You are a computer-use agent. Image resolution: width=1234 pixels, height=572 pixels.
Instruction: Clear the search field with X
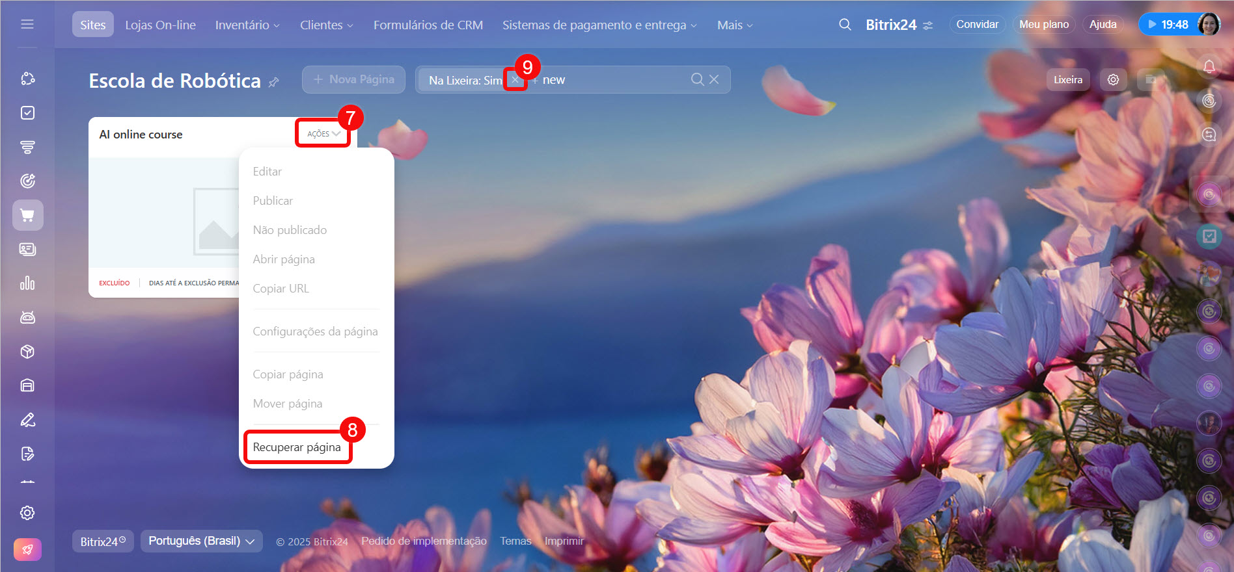tap(714, 79)
